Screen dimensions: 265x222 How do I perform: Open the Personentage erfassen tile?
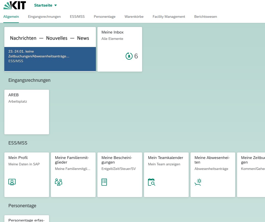point(27,219)
